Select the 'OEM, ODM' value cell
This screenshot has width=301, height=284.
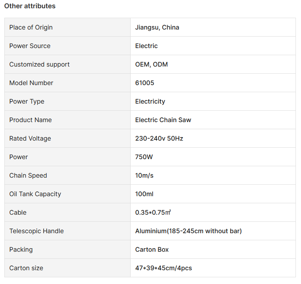[151, 64]
